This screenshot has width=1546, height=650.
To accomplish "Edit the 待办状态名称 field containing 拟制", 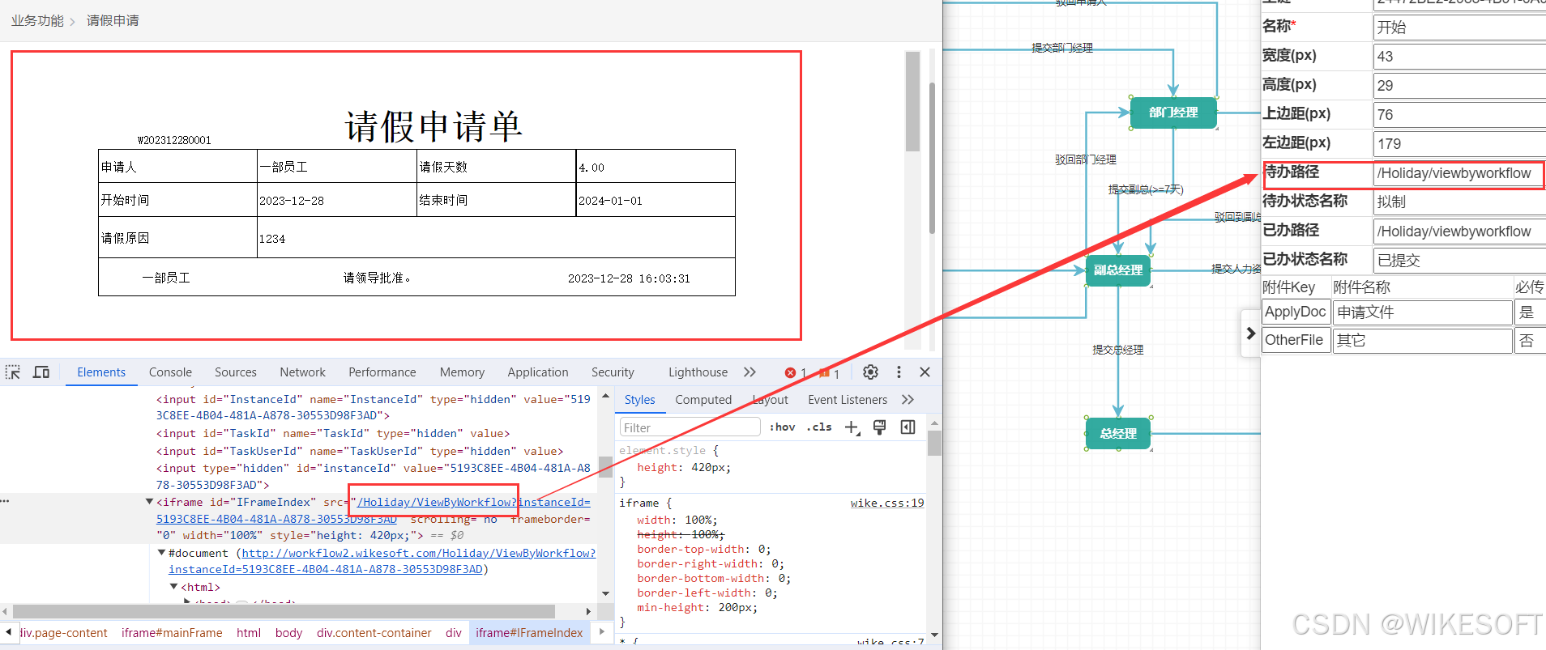I will [x=1459, y=202].
